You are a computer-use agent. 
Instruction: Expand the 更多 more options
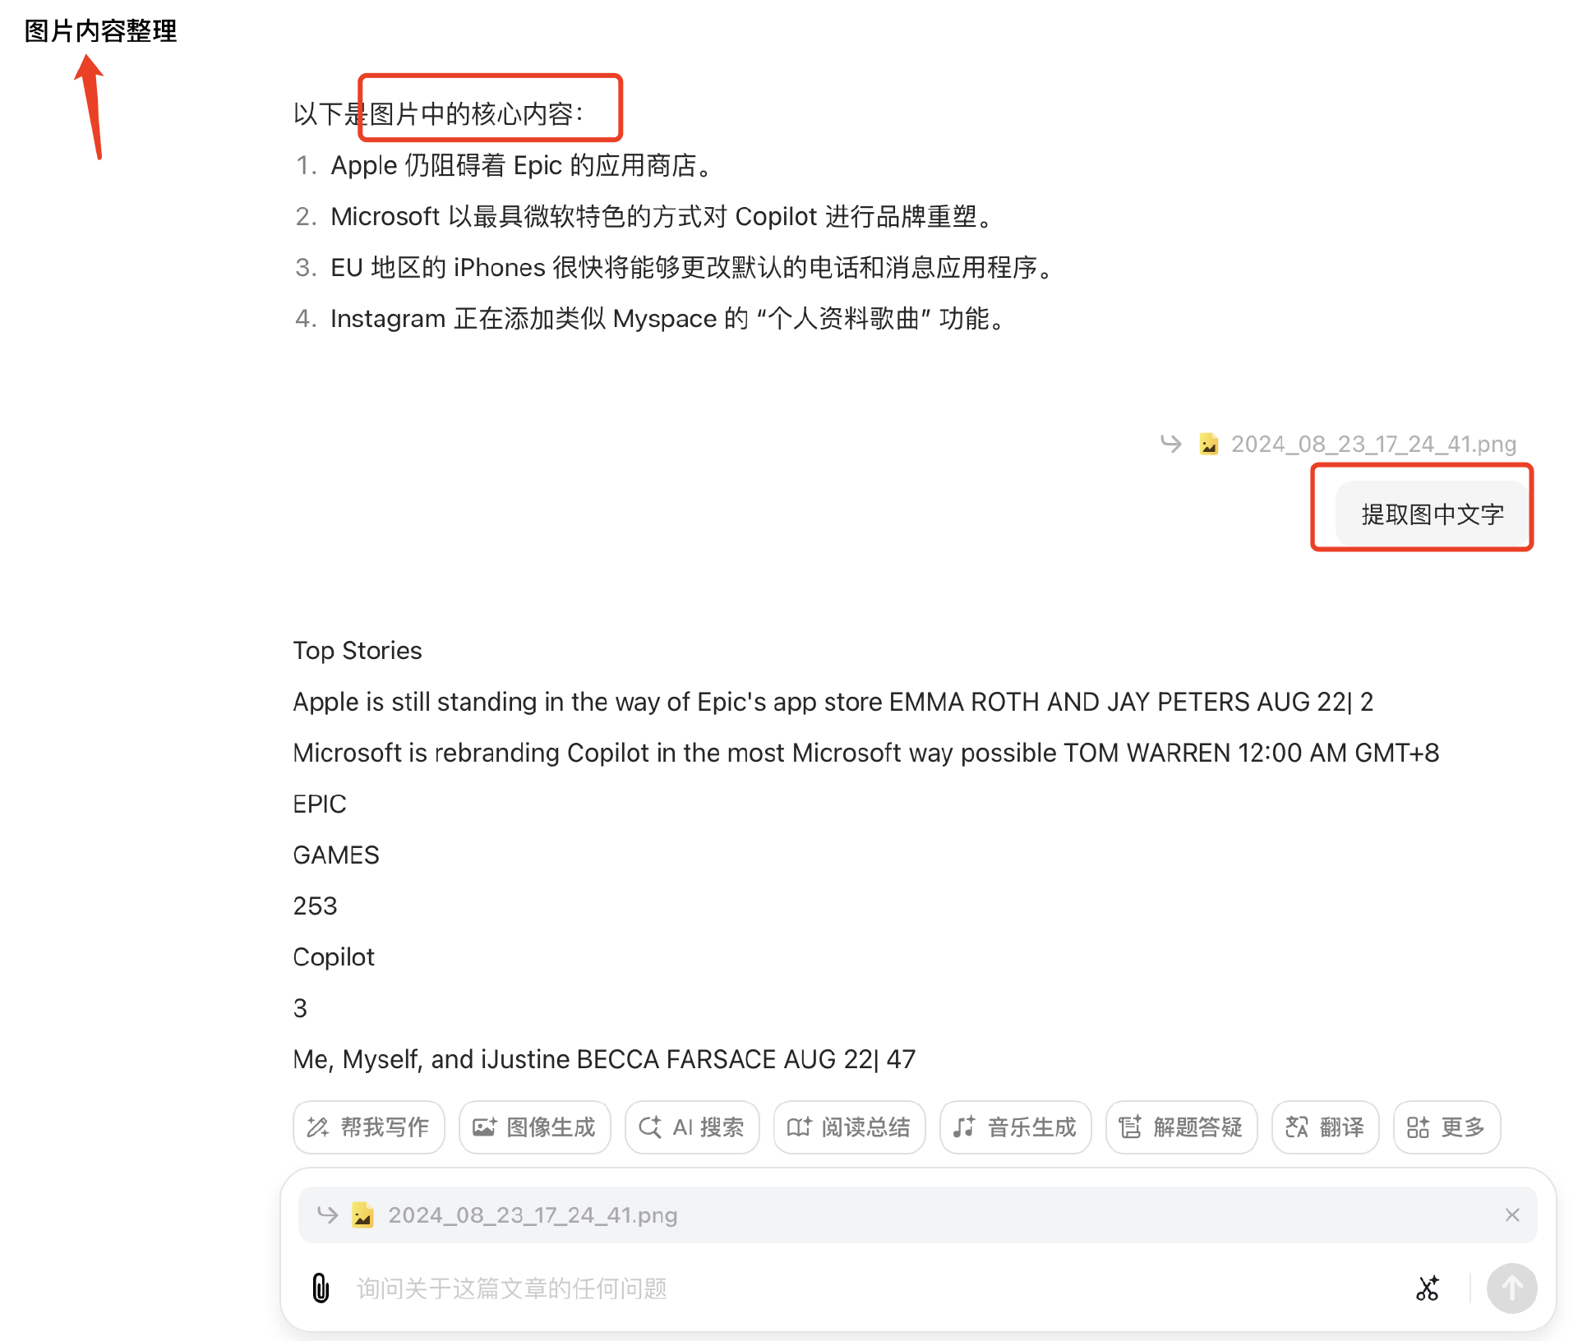click(1446, 1127)
